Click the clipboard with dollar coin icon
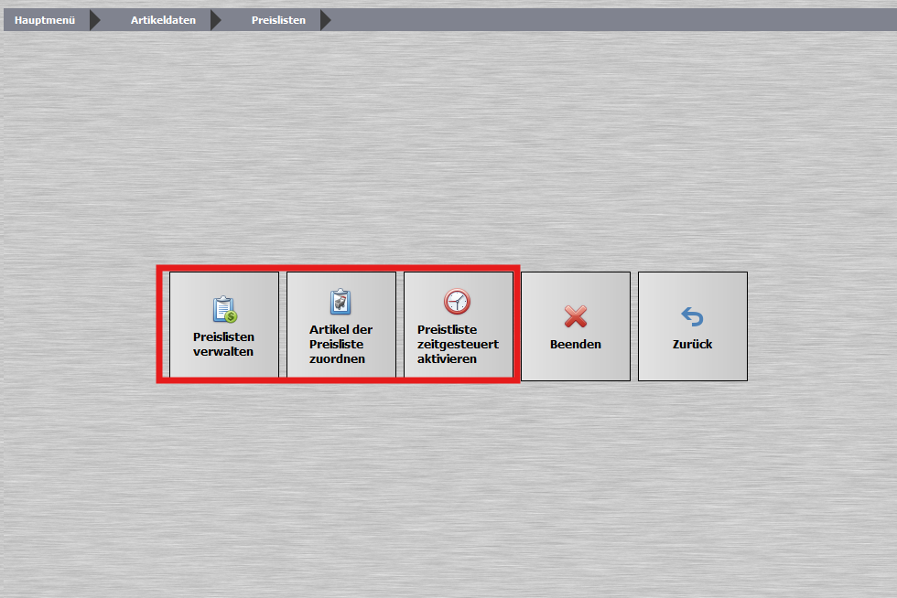 click(224, 309)
